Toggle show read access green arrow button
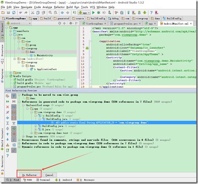Screen dimensions: 198x184 point(14,128)
